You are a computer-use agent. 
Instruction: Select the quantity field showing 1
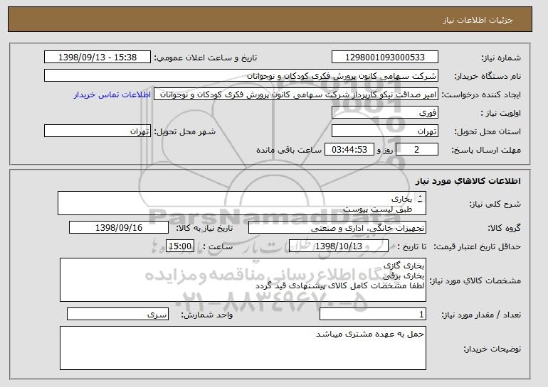point(373,314)
